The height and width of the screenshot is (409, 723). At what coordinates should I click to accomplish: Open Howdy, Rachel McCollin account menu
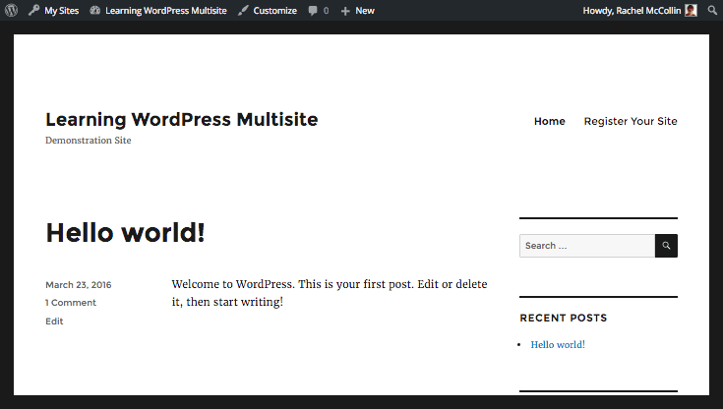(639, 10)
